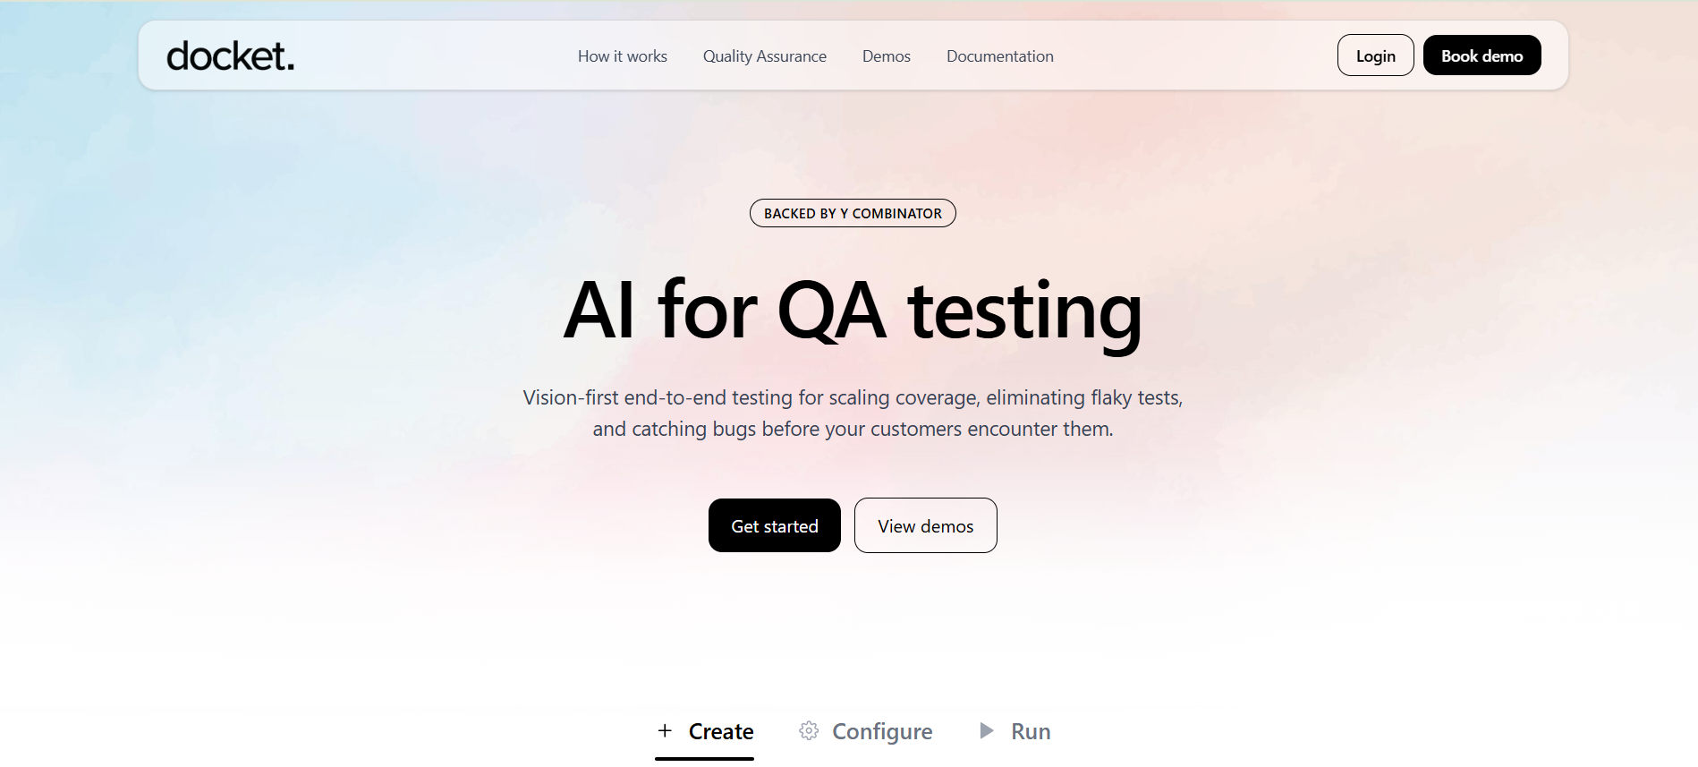Click the Backed by Y Combinator badge
Screen dimensions: 1698x767
point(853,213)
